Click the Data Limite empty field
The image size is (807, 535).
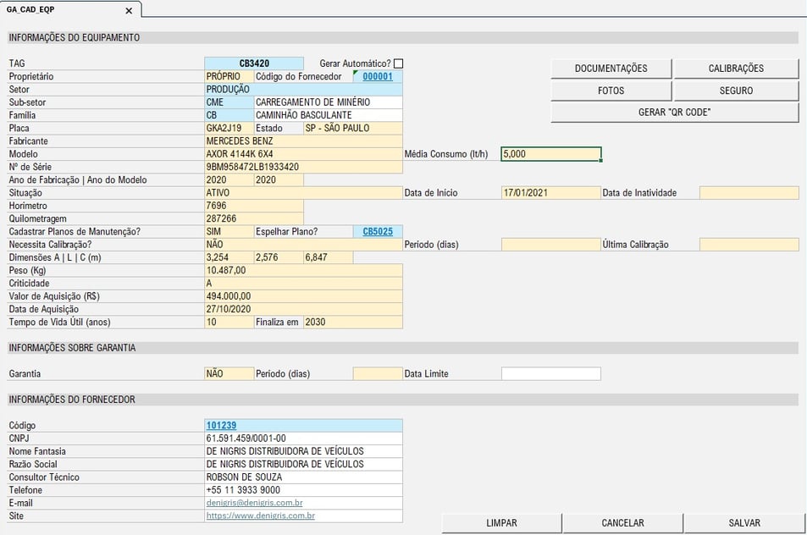coord(550,373)
